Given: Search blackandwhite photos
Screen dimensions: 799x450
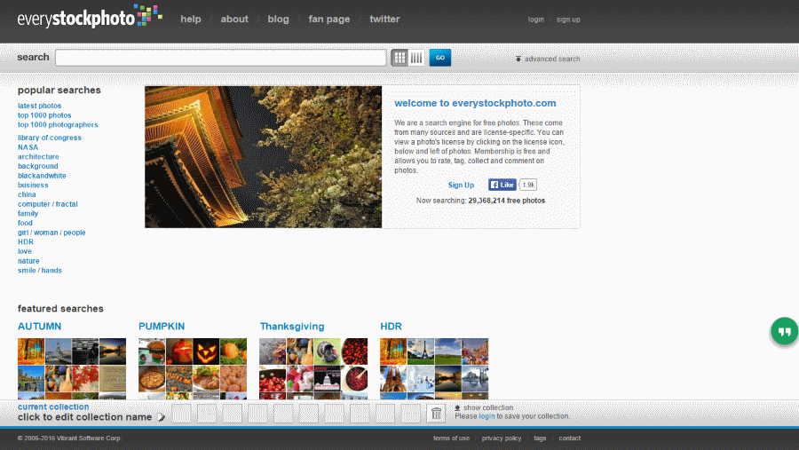Looking at the screenshot, I should (x=42, y=176).
